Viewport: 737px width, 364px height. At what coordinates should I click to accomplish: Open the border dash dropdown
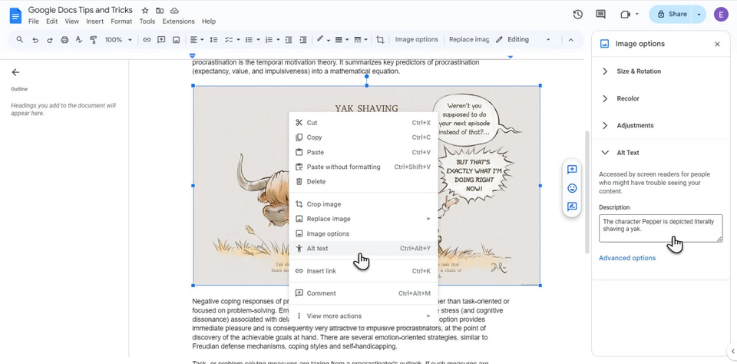[x=361, y=40]
